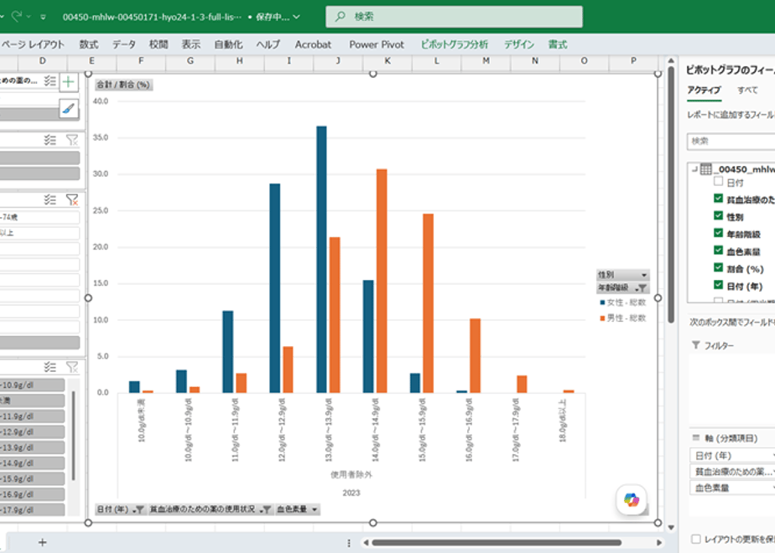
Task: Select the -13.9g/dl slicer item
Action: click(32, 447)
